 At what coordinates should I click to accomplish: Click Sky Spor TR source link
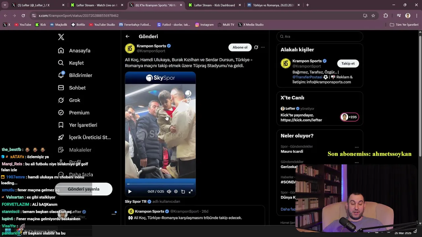coord(136,201)
